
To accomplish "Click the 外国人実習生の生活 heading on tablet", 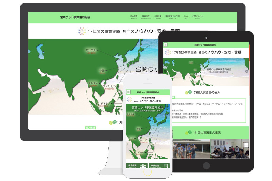I will click(207, 133).
